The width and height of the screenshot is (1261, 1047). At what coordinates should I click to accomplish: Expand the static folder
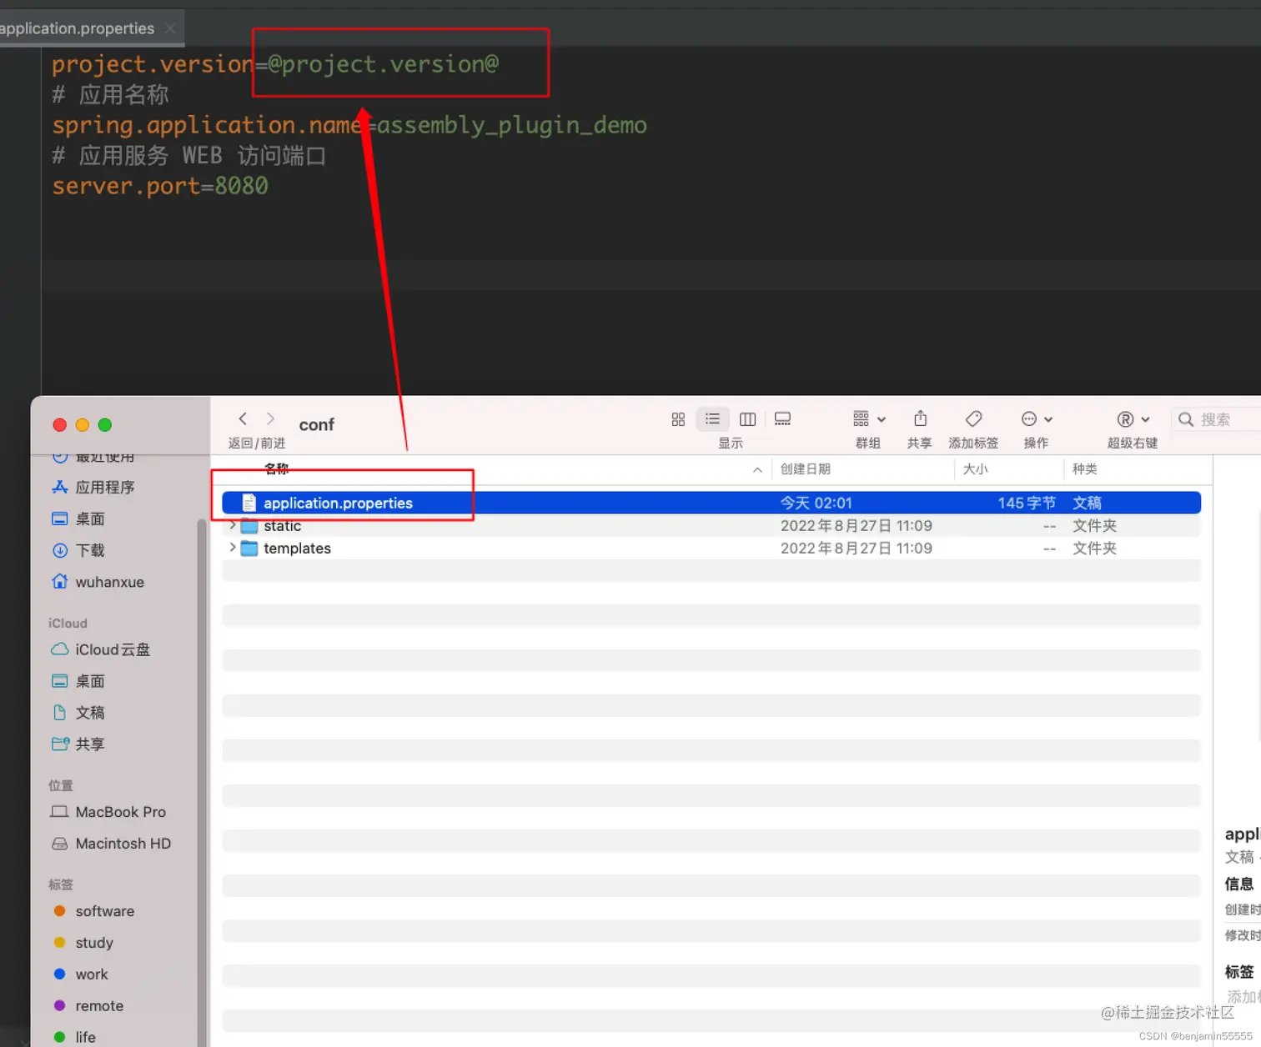tap(232, 526)
